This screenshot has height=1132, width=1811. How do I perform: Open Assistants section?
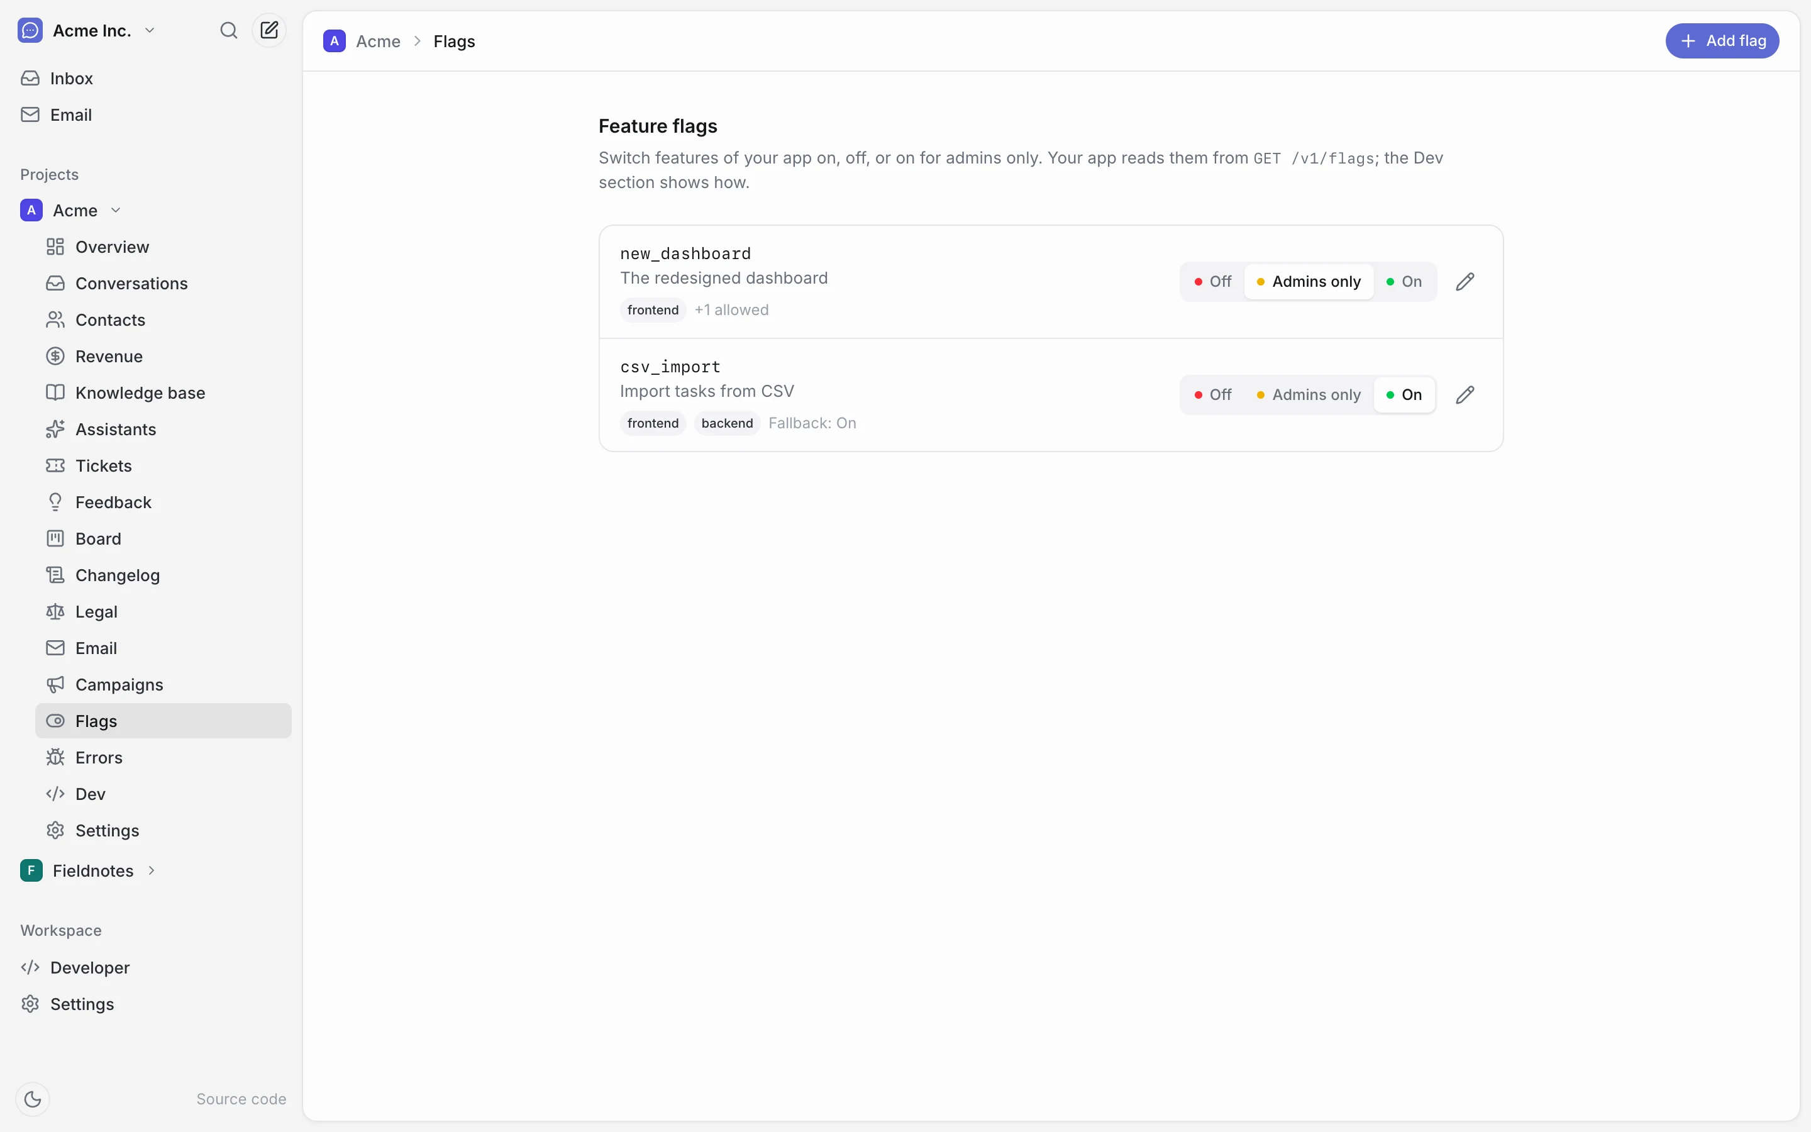[163, 429]
